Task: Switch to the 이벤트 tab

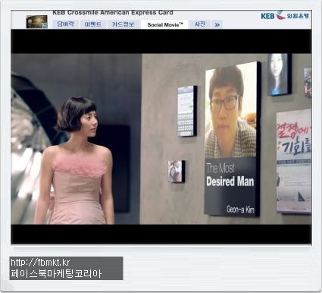Action: [x=93, y=24]
